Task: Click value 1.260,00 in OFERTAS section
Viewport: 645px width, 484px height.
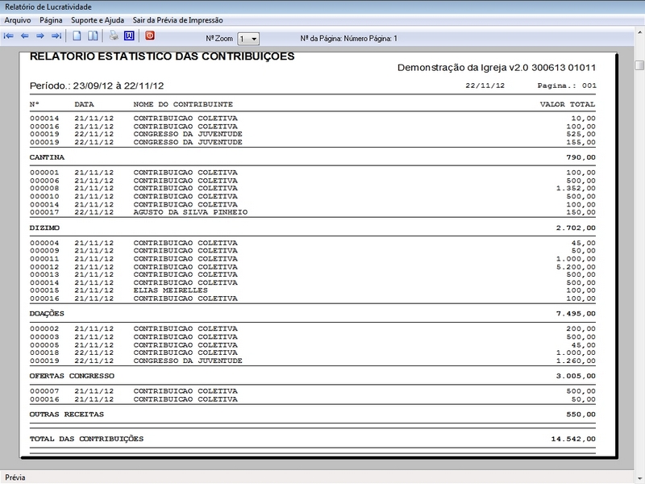Action: point(576,361)
